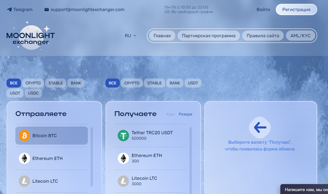
Task: Click the Litecoin icon in Получаете list
Action: click(x=123, y=181)
